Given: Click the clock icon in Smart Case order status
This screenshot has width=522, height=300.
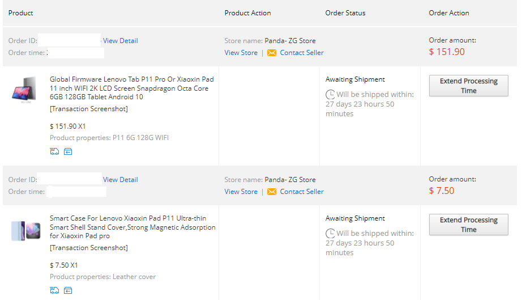Looking at the screenshot, I should pyautogui.click(x=330, y=233).
